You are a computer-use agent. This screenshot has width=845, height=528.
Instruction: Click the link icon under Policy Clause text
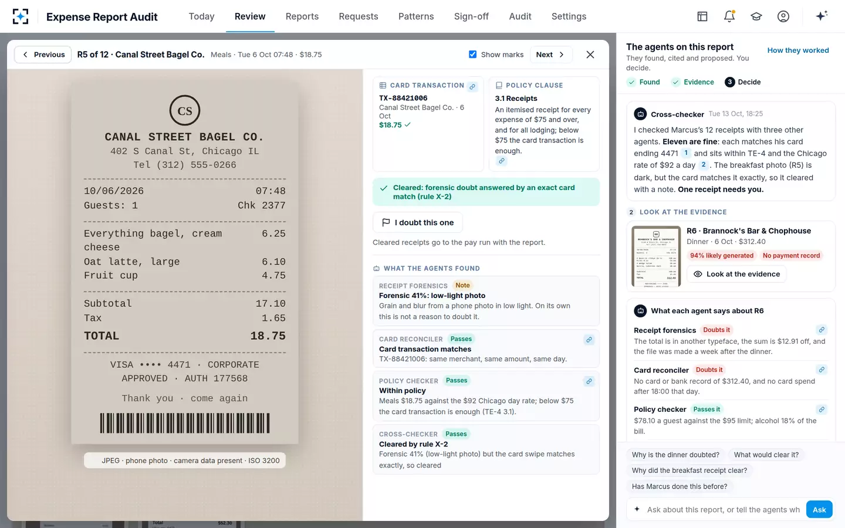(x=501, y=161)
